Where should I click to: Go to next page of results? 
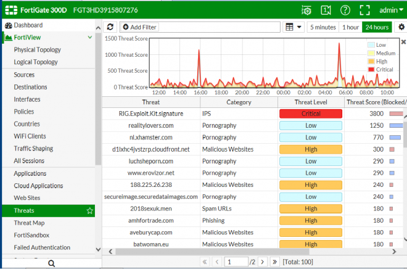pyautogui.click(x=263, y=262)
